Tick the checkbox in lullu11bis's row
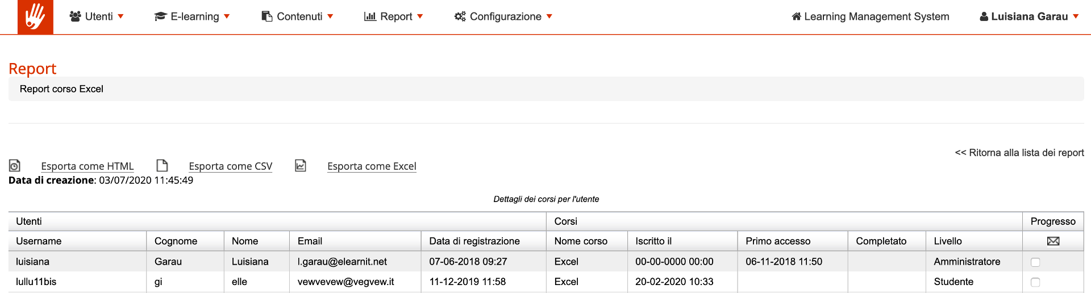The height and width of the screenshot is (293, 1091). [x=1035, y=282]
